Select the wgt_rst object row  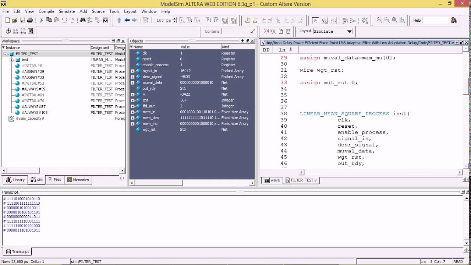pyautogui.click(x=192, y=130)
